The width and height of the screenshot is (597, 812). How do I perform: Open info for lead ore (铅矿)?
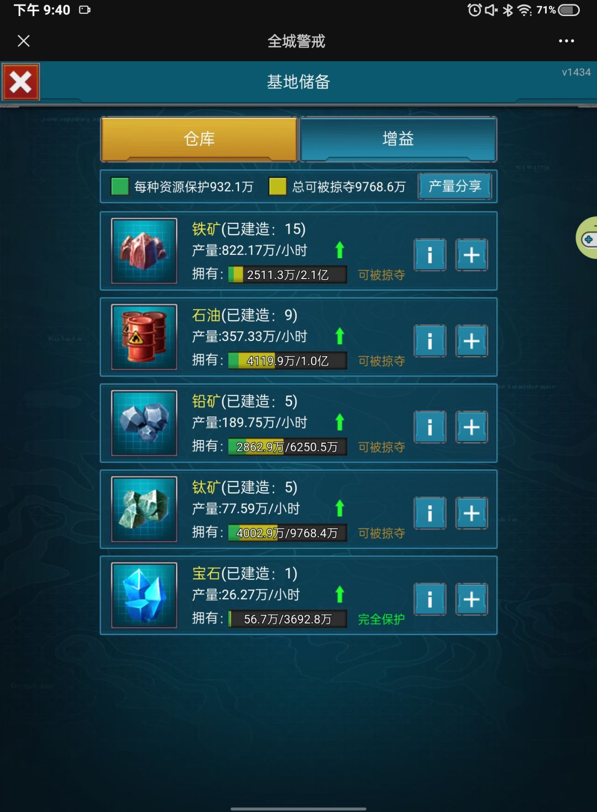click(x=430, y=427)
